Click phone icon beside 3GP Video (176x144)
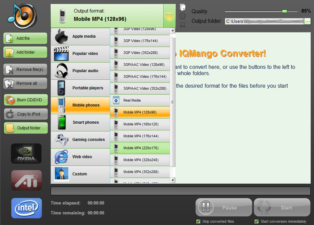This screenshot has width=314, height=225. (116, 41)
